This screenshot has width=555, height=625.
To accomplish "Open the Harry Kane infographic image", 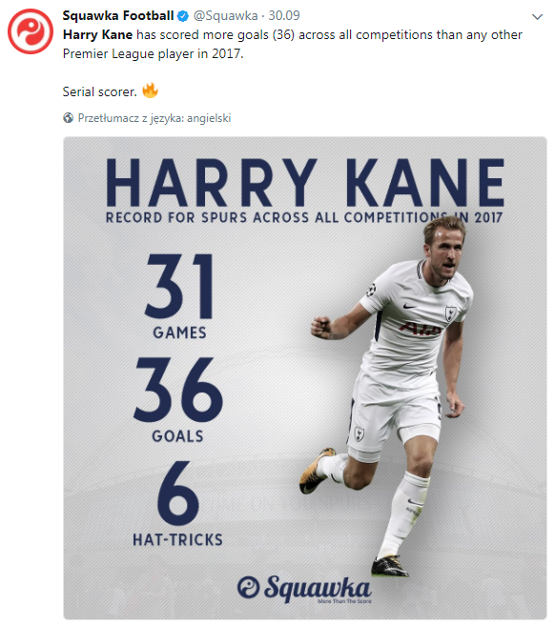I will [x=305, y=378].
